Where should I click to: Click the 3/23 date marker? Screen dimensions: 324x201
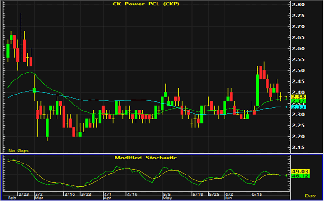pos(86,194)
